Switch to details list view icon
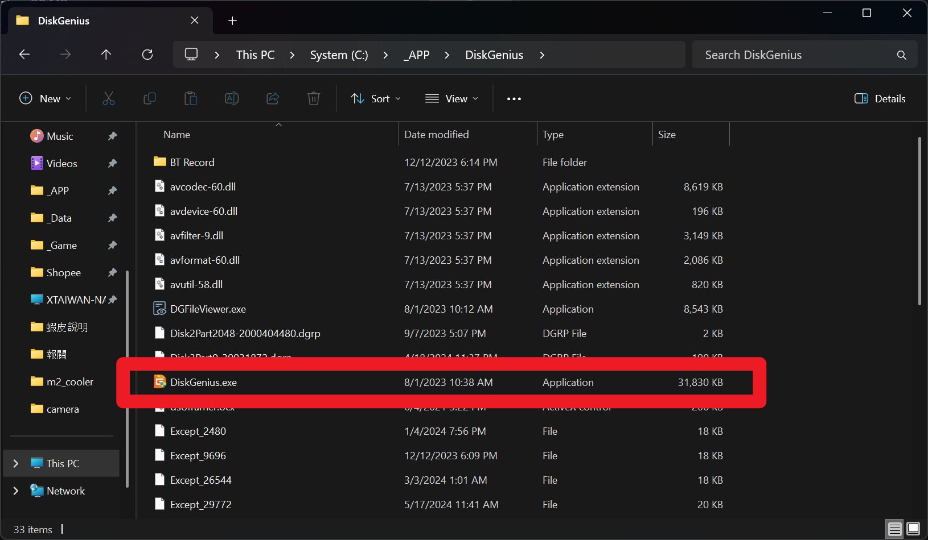This screenshot has width=928, height=540. pyautogui.click(x=895, y=529)
